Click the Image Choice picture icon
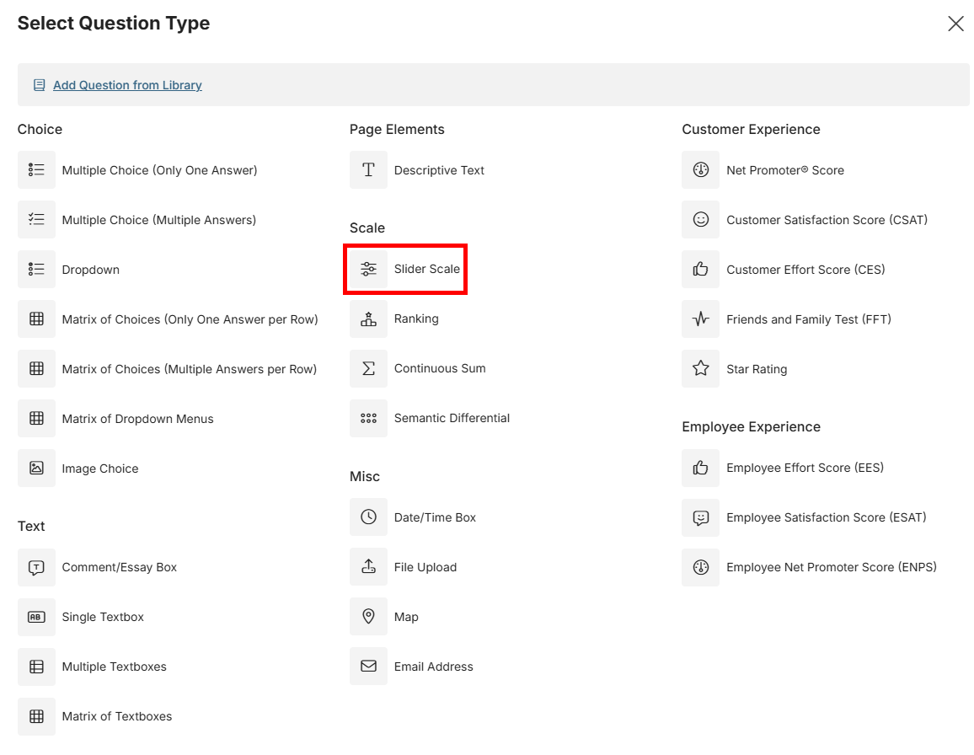This screenshot has height=755, width=974. pyautogui.click(x=36, y=468)
